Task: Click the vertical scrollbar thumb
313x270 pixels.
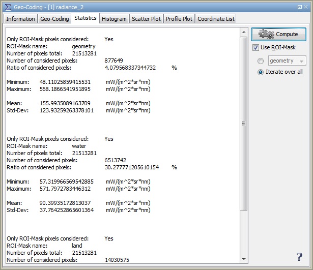Action: pyautogui.click(x=243, y=123)
